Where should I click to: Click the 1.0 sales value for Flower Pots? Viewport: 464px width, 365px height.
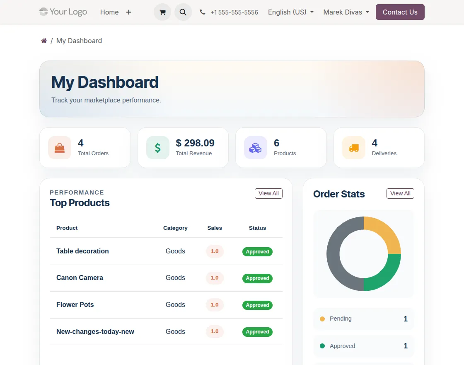click(215, 304)
